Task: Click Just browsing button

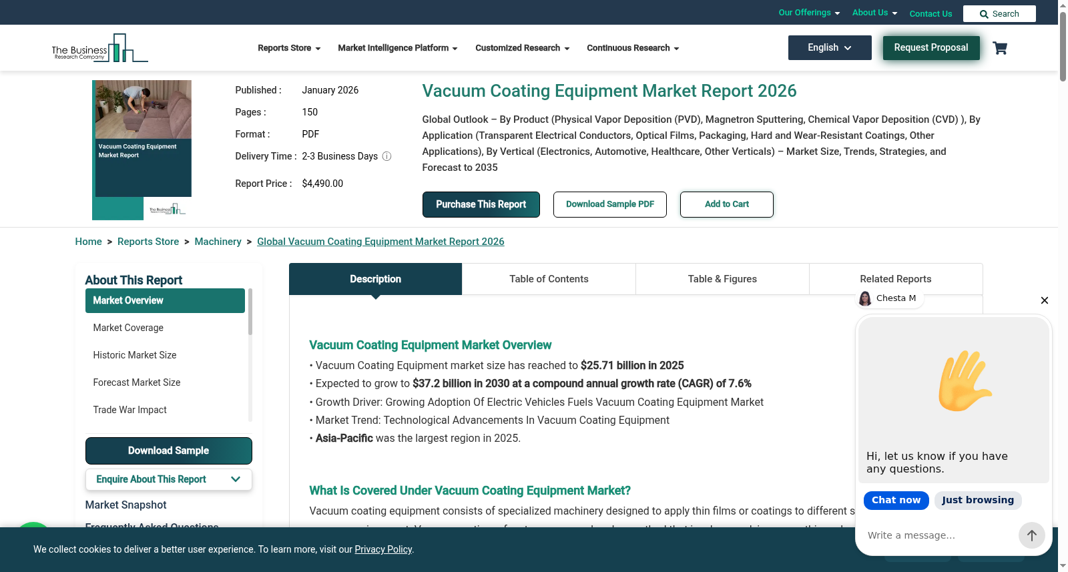Action: pyautogui.click(x=977, y=500)
